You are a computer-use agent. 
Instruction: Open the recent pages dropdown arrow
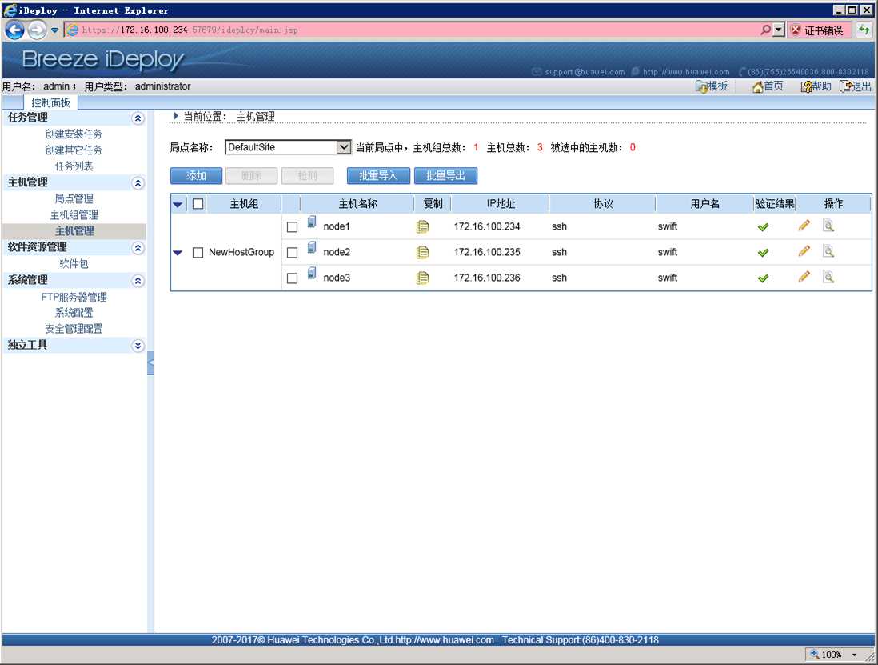click(x=54, y=30)
